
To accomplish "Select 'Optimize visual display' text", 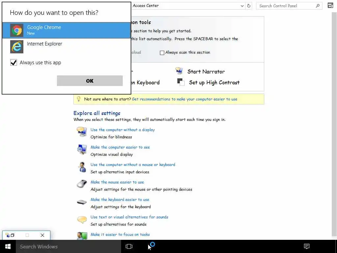I will pos(112,155).
